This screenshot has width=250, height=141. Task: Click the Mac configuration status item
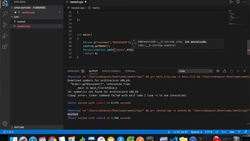coord(232,132)
